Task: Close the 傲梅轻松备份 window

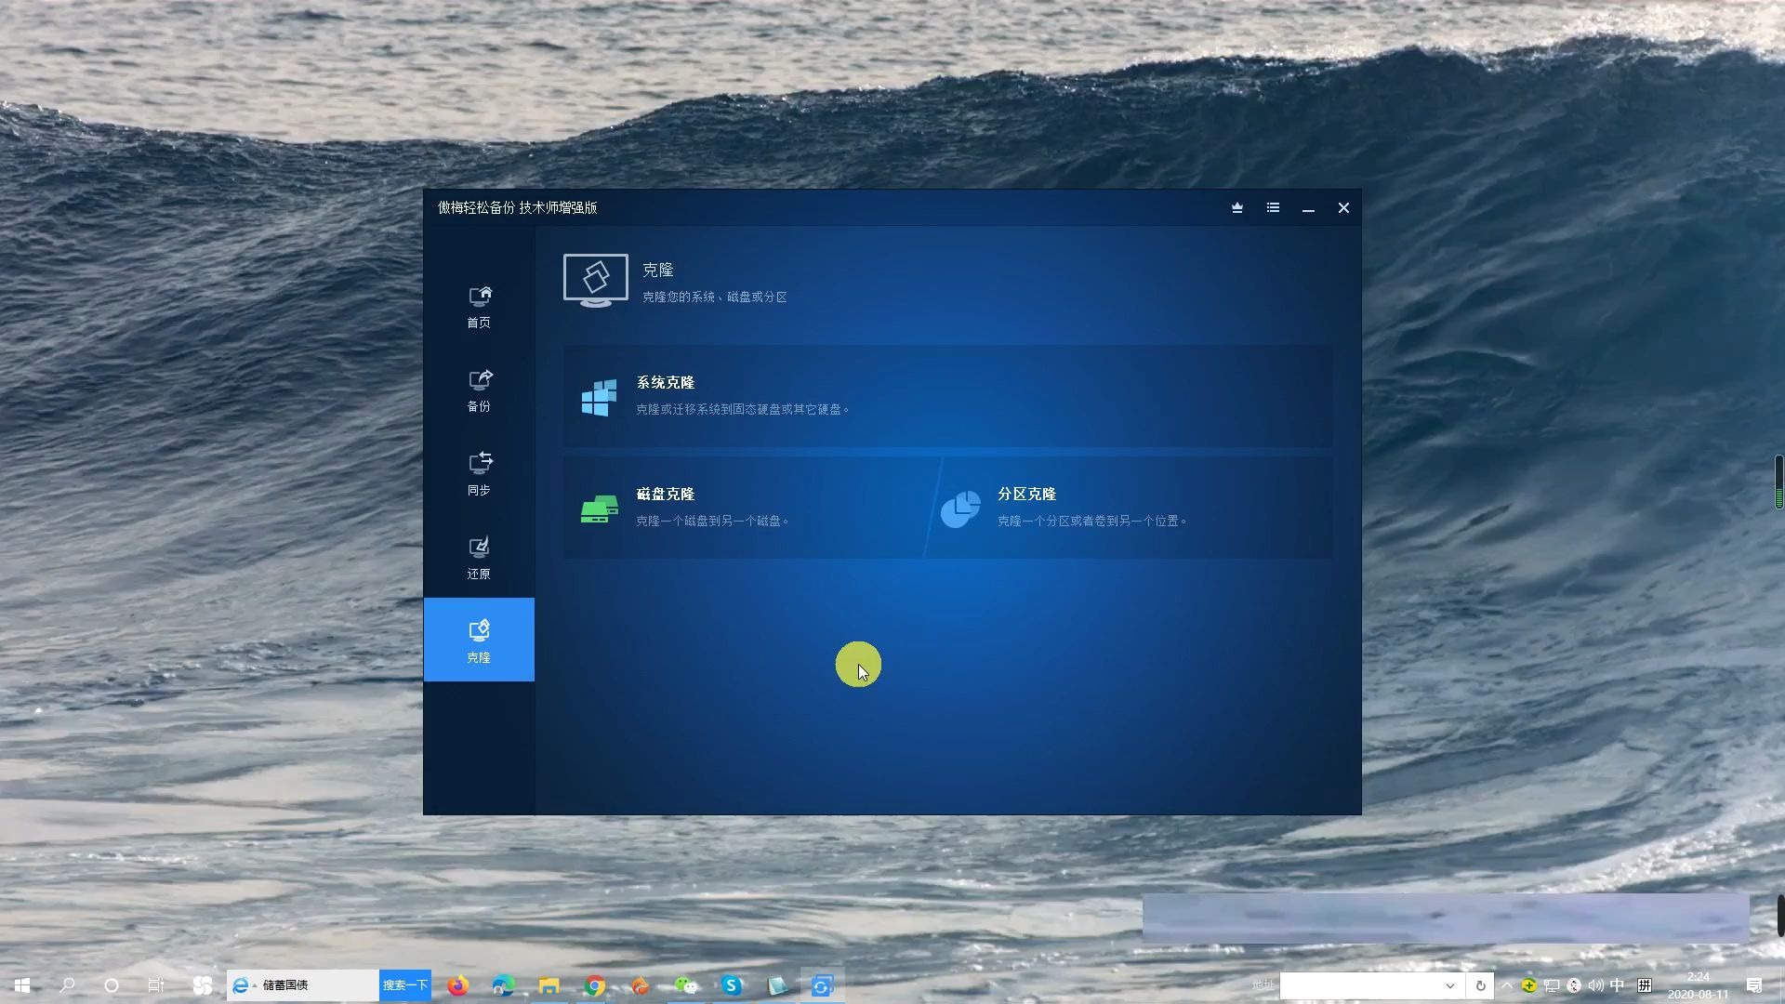Action: [1343, 208]
